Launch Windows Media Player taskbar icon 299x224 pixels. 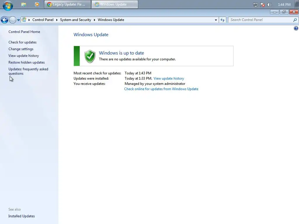(37, 4)
